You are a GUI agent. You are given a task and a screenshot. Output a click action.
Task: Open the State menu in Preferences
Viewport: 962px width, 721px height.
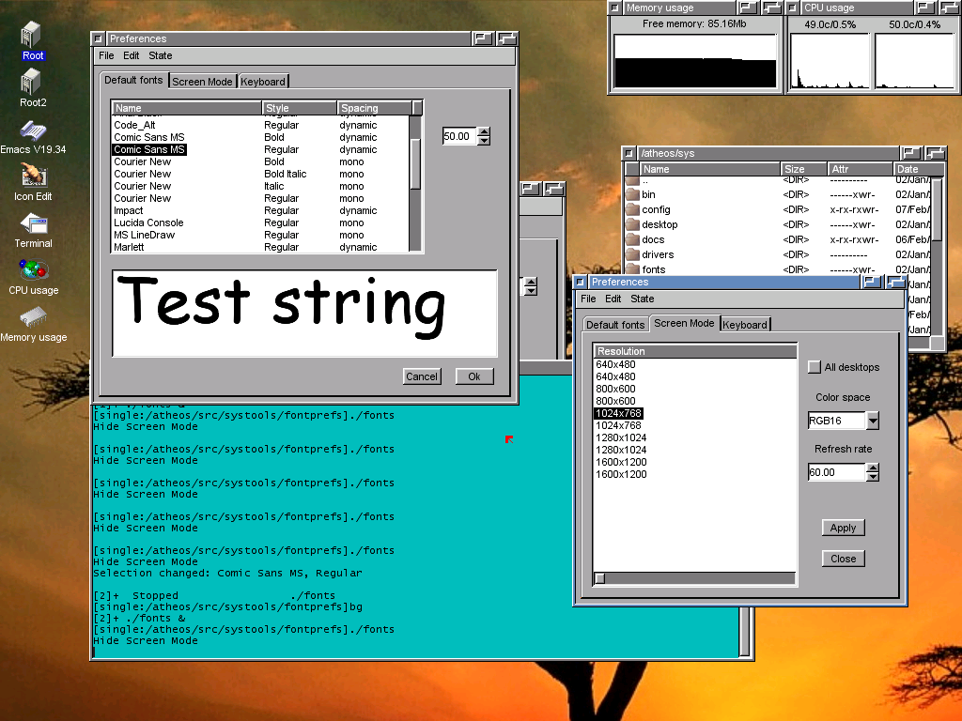click(643, 299)
